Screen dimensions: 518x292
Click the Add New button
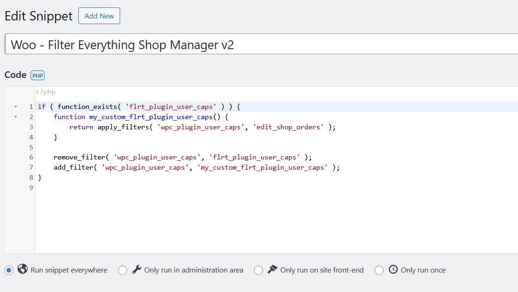[99, 16]
